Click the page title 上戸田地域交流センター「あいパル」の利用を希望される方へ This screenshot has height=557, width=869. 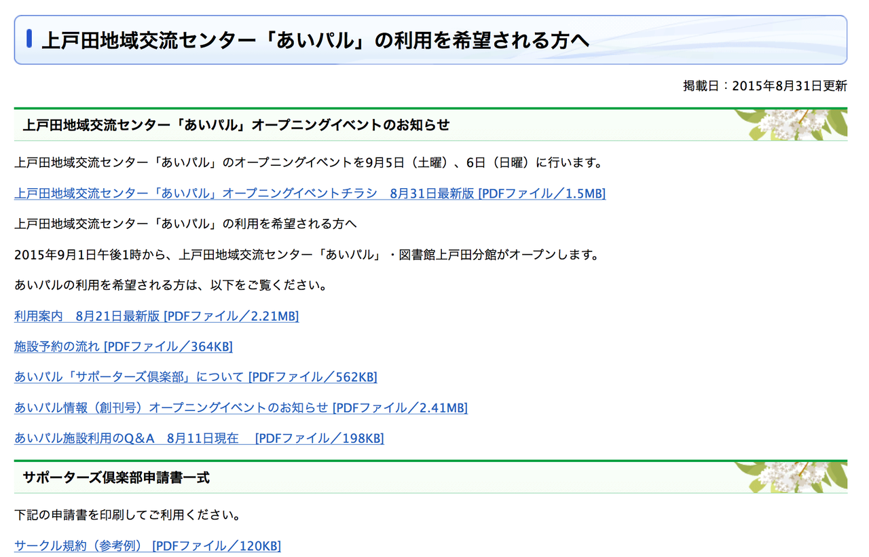pos(316,41)
